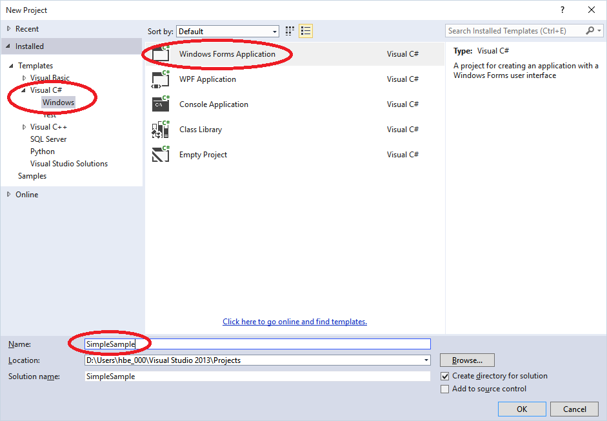
Task: Toggle Create directory for solution checkbox
Action: (x=445, y=376)
